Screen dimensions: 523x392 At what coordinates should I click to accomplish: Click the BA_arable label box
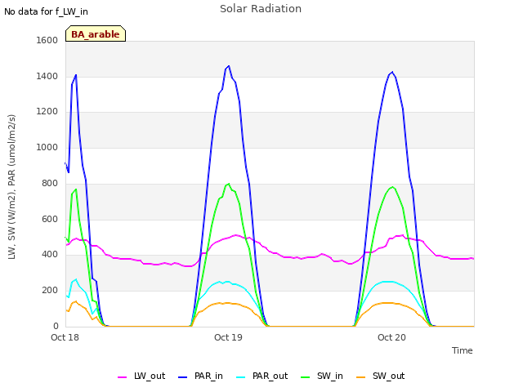(96, 33)
